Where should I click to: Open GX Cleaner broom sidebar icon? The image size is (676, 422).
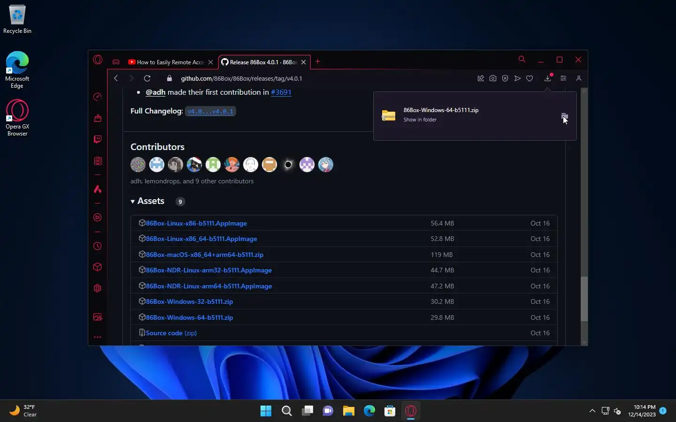[x=98, y=118]
